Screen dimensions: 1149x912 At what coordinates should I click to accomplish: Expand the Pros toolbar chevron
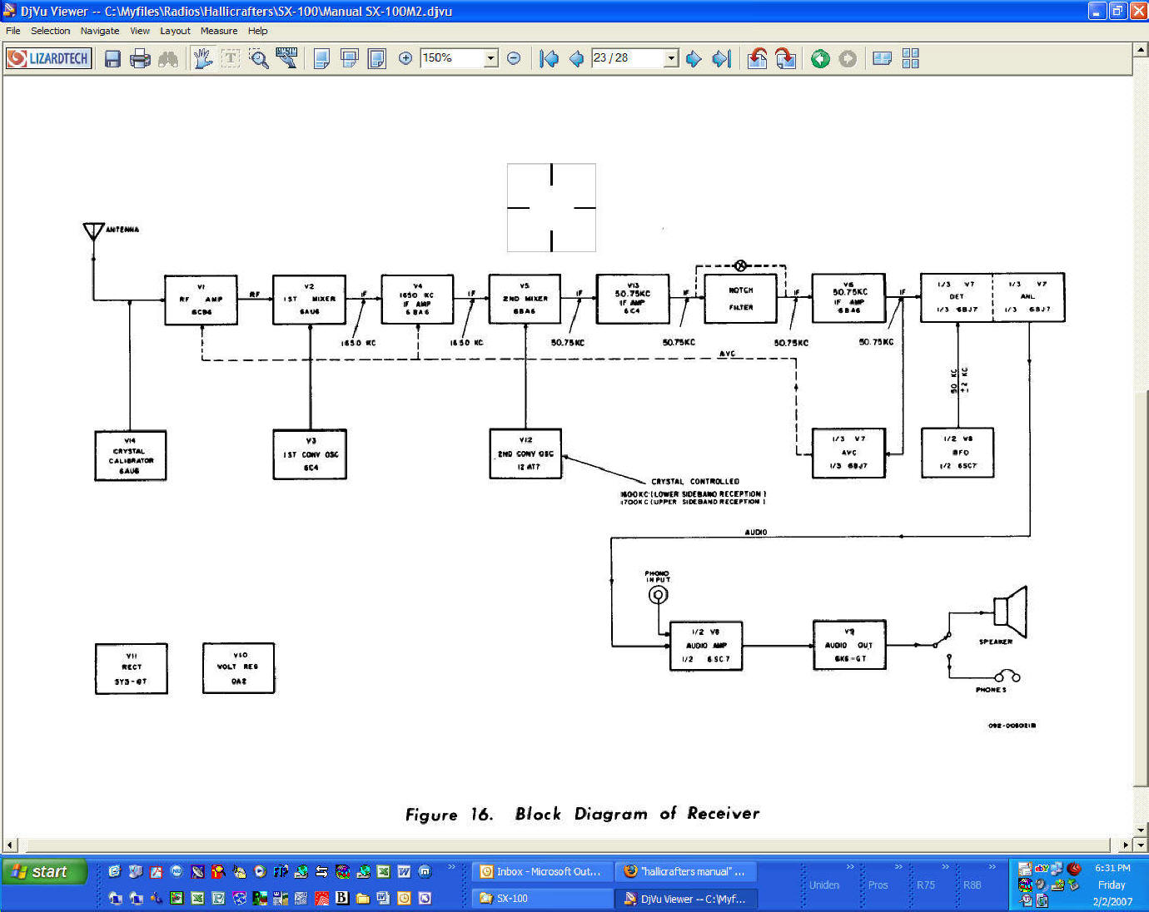[x=898, y=867]
